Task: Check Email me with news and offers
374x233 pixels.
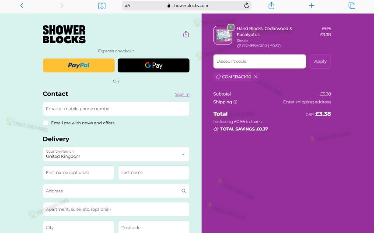Action: [x=45, y=123]
